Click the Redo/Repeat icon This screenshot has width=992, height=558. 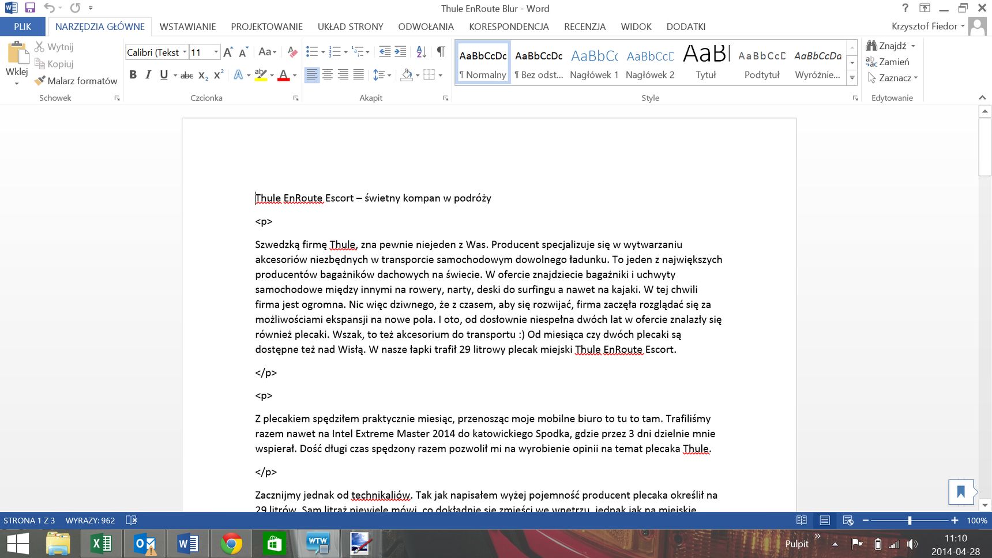pyautogui.click(x=75, y=8)
